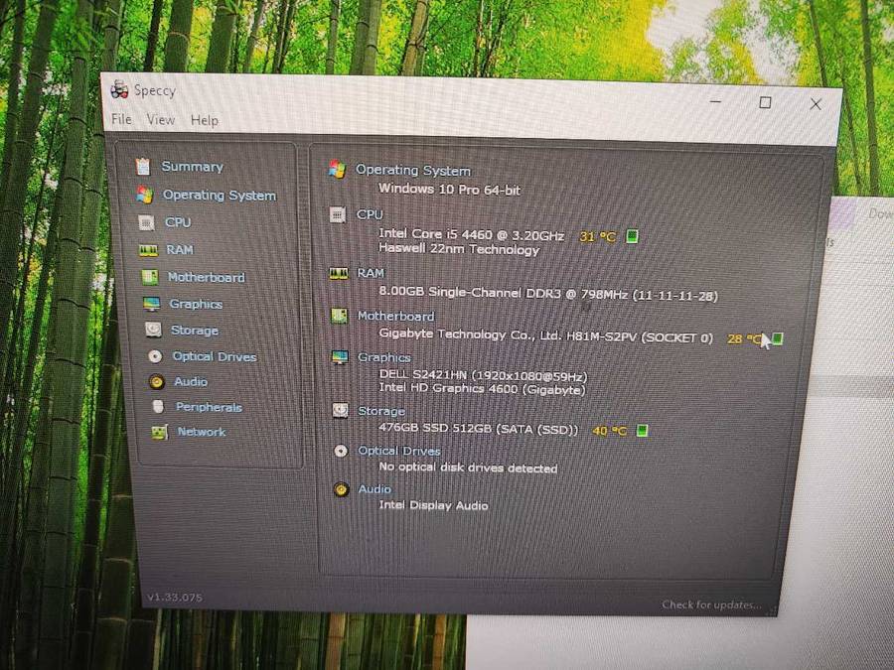The image size is (894, 670).
Task: Open the File menu
Action: (121, 119)
